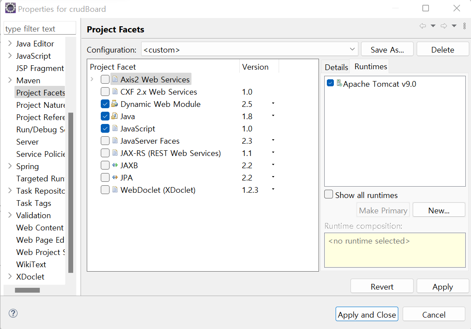
Task: Open forward history dropdown arrow
Action: tap(454, 26)
